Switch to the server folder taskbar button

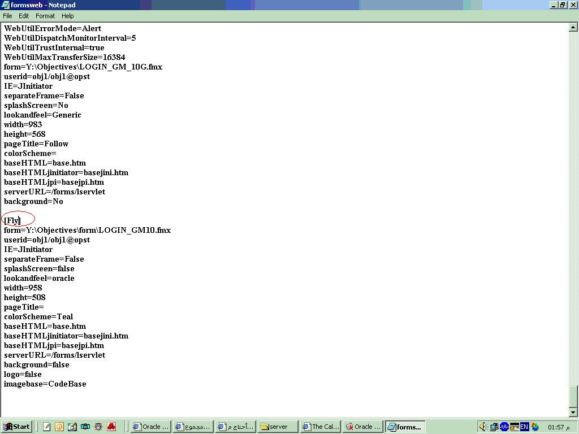pyautogui.click(x=278, y=427)
